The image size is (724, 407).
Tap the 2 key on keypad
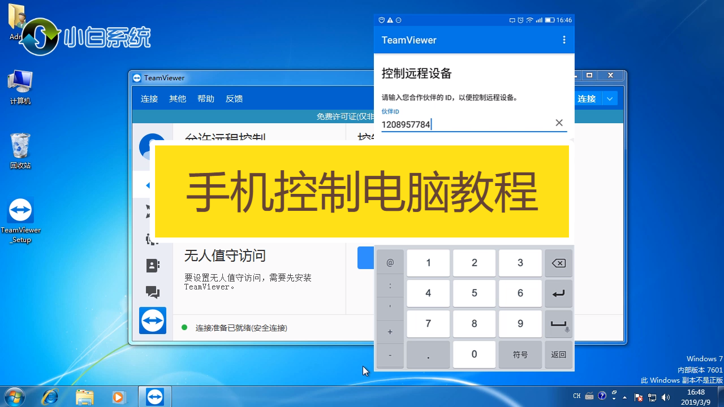tap(474, 263)
